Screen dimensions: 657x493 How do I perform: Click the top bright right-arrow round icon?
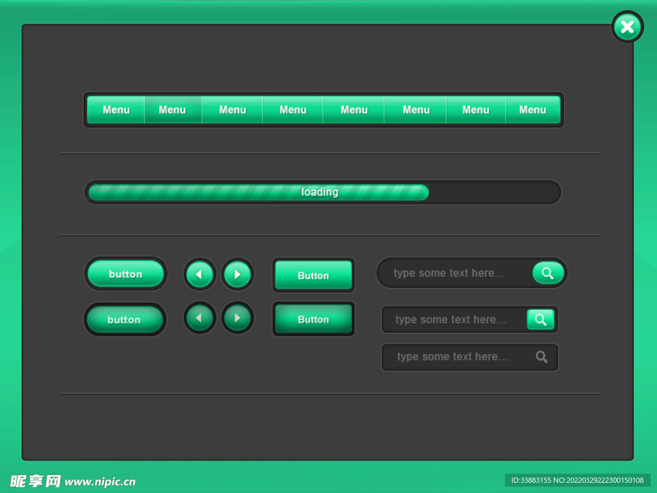[237, 274]
